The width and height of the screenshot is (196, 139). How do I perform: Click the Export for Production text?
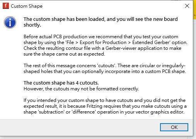coord(103,42)
